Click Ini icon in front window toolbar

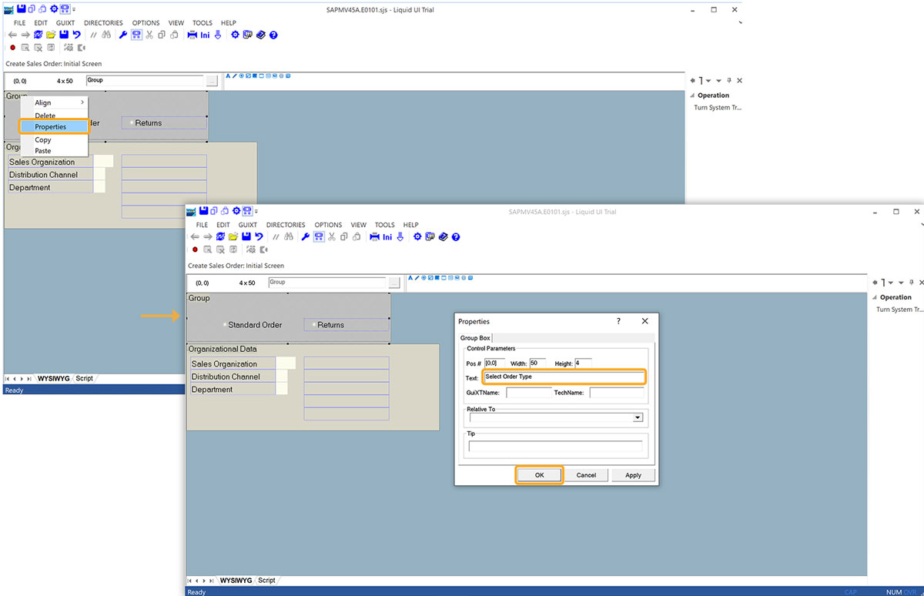[x=387, y=237]
